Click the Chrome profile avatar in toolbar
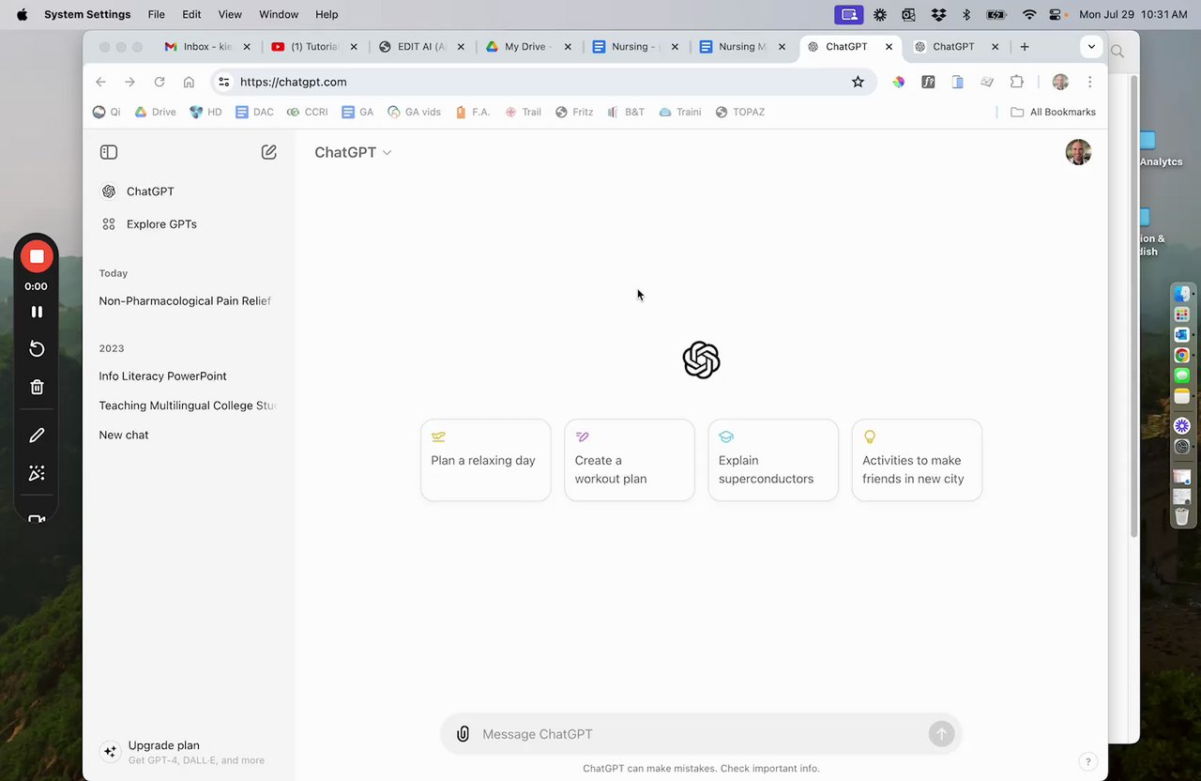Screen dimensions: 1201x781 (x=1060, y=82)
